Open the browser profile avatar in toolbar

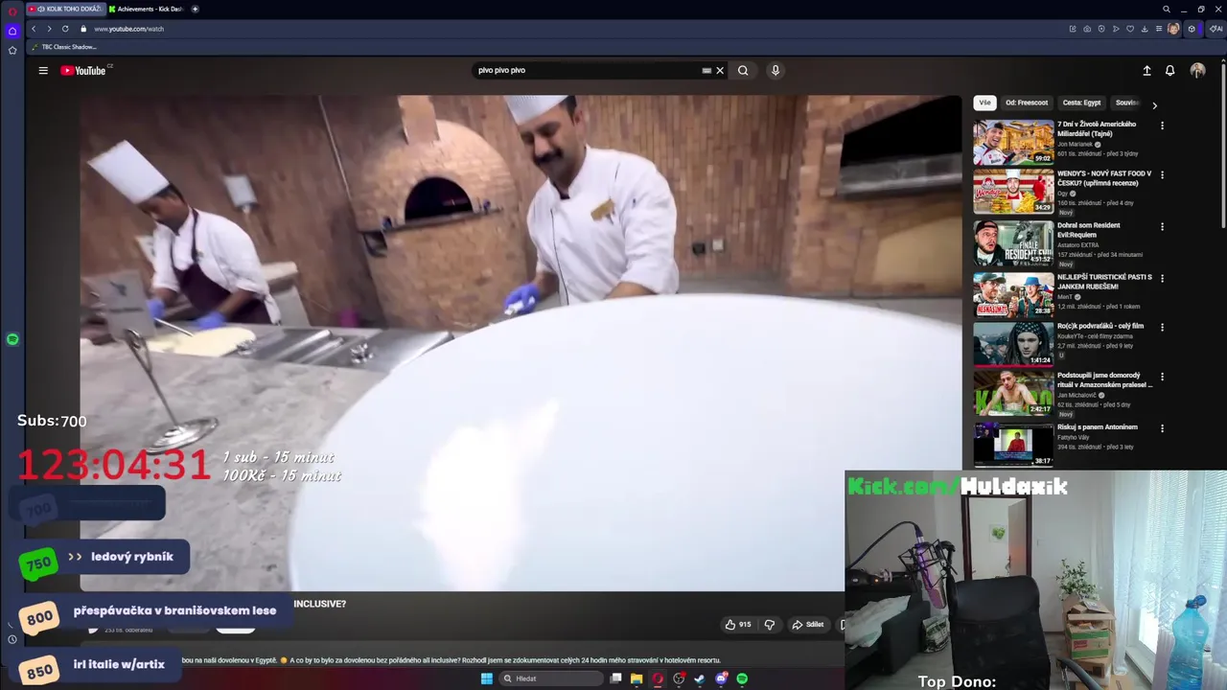[x=1173, y=29]
